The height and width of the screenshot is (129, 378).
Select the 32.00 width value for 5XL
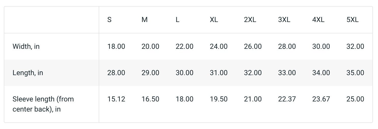(x=355, y=47)
